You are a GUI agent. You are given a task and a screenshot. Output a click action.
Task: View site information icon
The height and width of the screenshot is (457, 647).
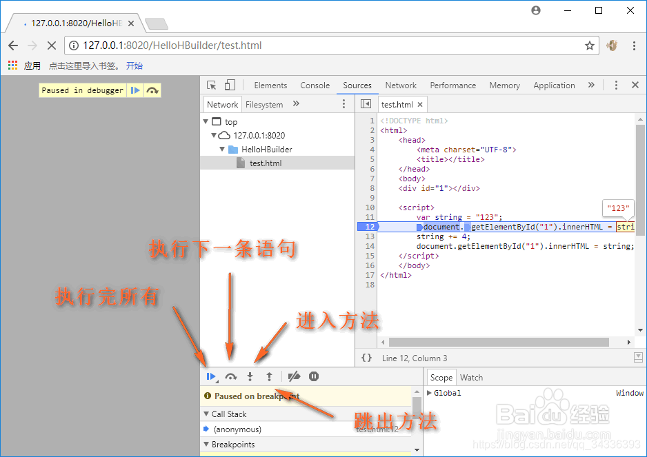pyautogui.click(x=73, y=45)
